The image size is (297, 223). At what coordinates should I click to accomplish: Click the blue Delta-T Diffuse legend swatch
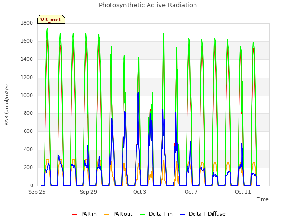182,215
